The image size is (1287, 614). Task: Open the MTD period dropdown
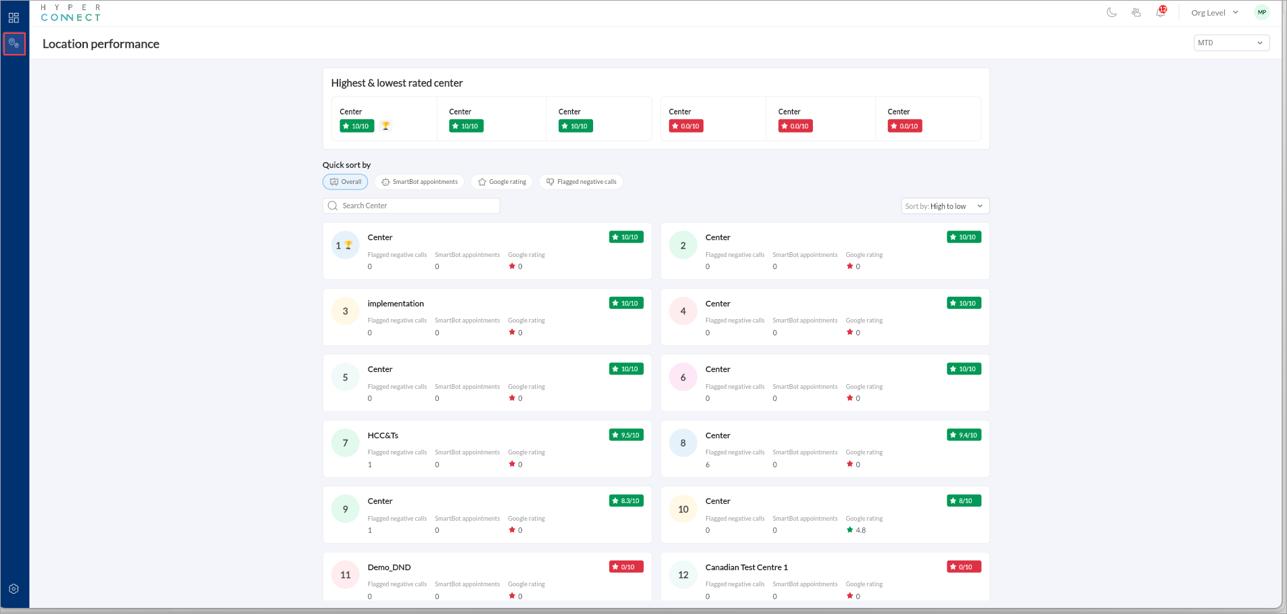point(1231,43)
